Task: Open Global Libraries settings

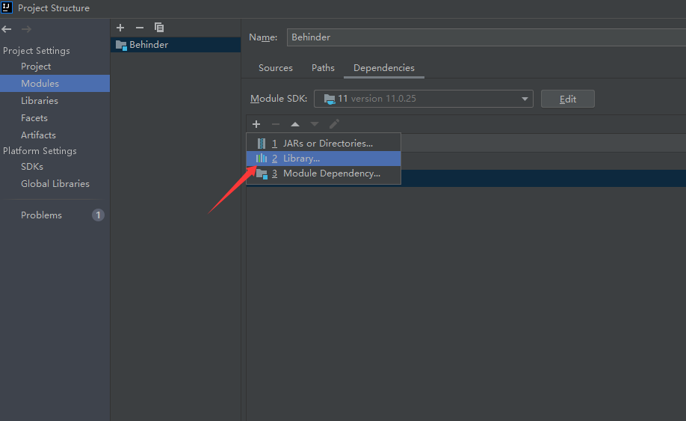Action: point(55,184)
